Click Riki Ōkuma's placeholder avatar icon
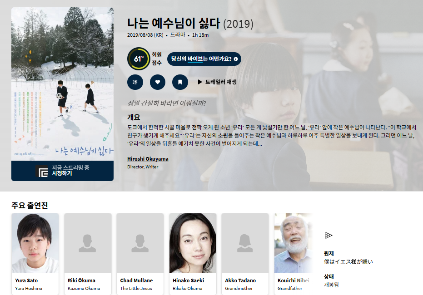This screenshot has width=423, height=295. coord(87,243)
